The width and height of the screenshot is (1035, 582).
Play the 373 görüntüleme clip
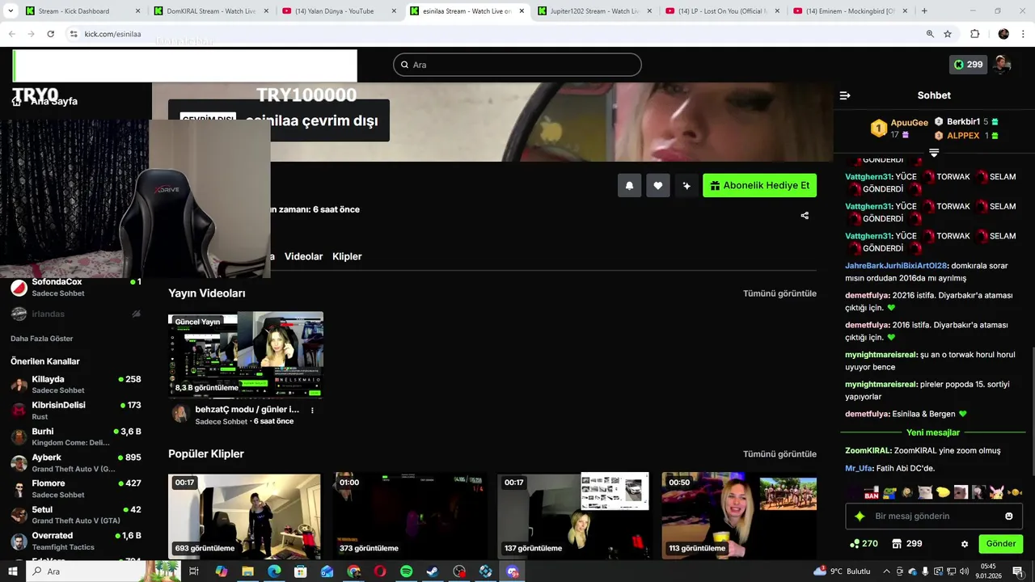coord(410,516)
